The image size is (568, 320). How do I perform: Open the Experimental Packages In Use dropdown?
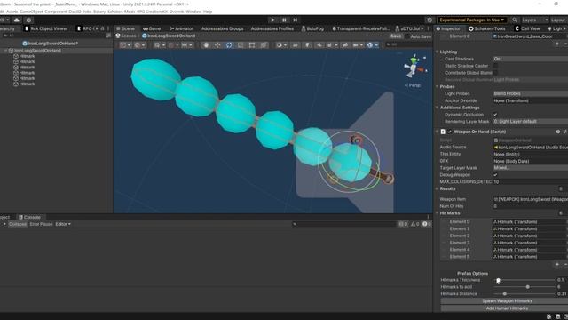(471, 20)
